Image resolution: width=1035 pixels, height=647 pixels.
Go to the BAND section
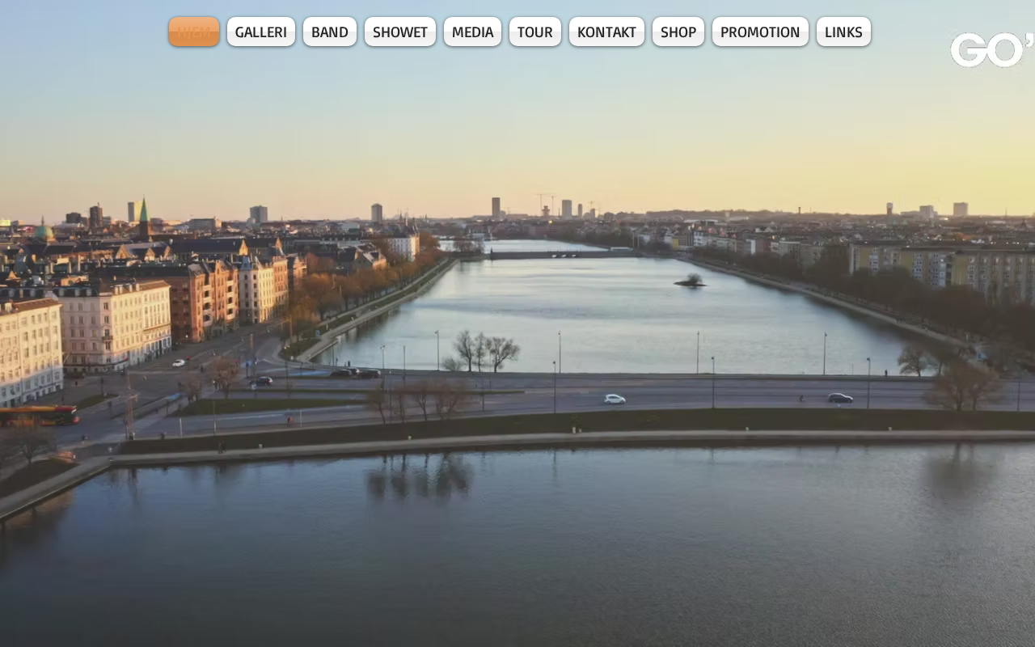tap(330, 32)
